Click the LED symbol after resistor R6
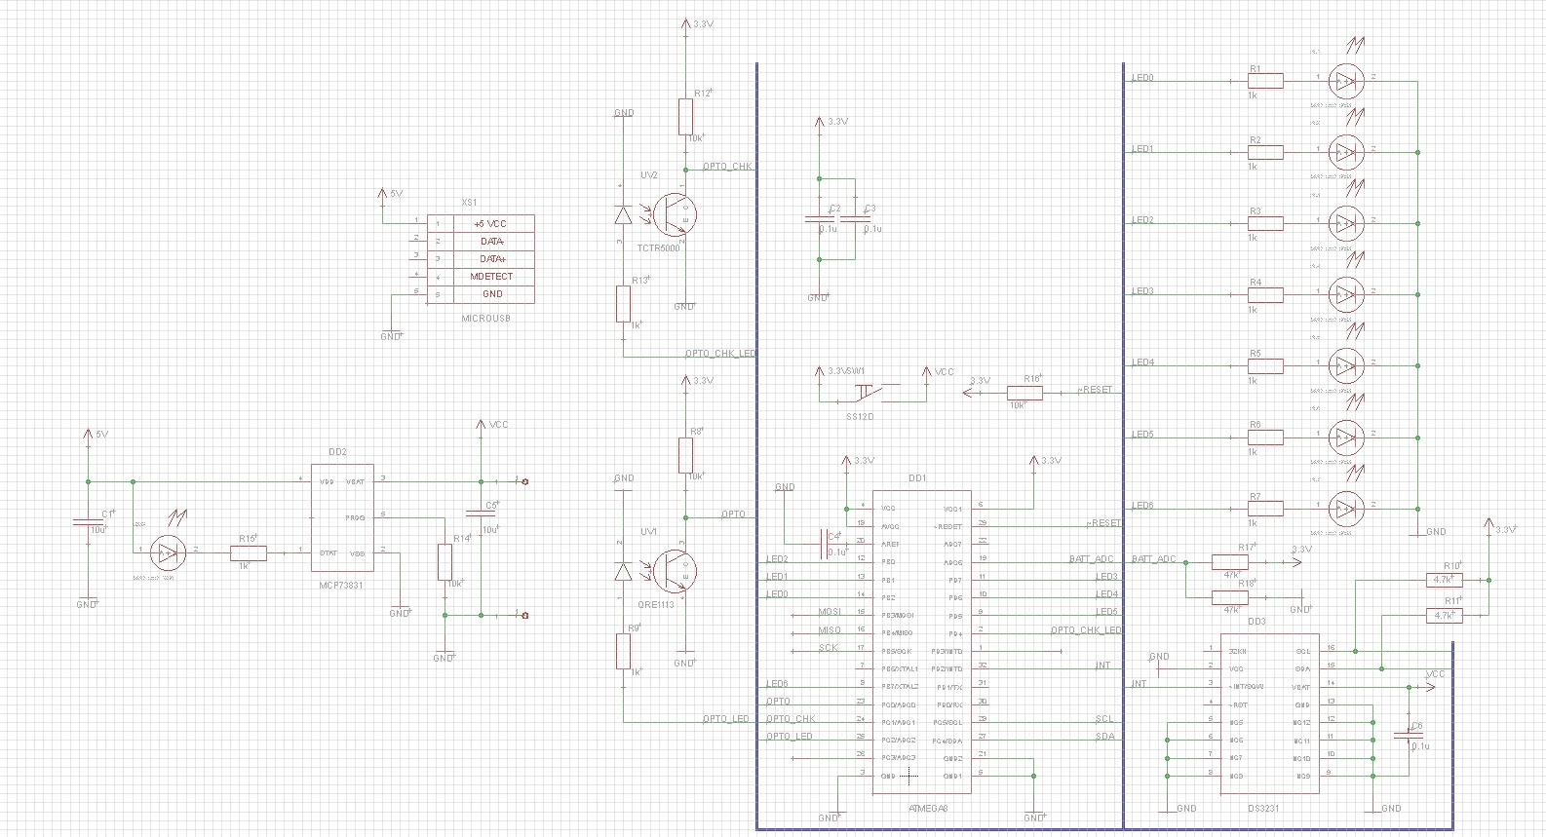1546x837 pixels. 1346,437
